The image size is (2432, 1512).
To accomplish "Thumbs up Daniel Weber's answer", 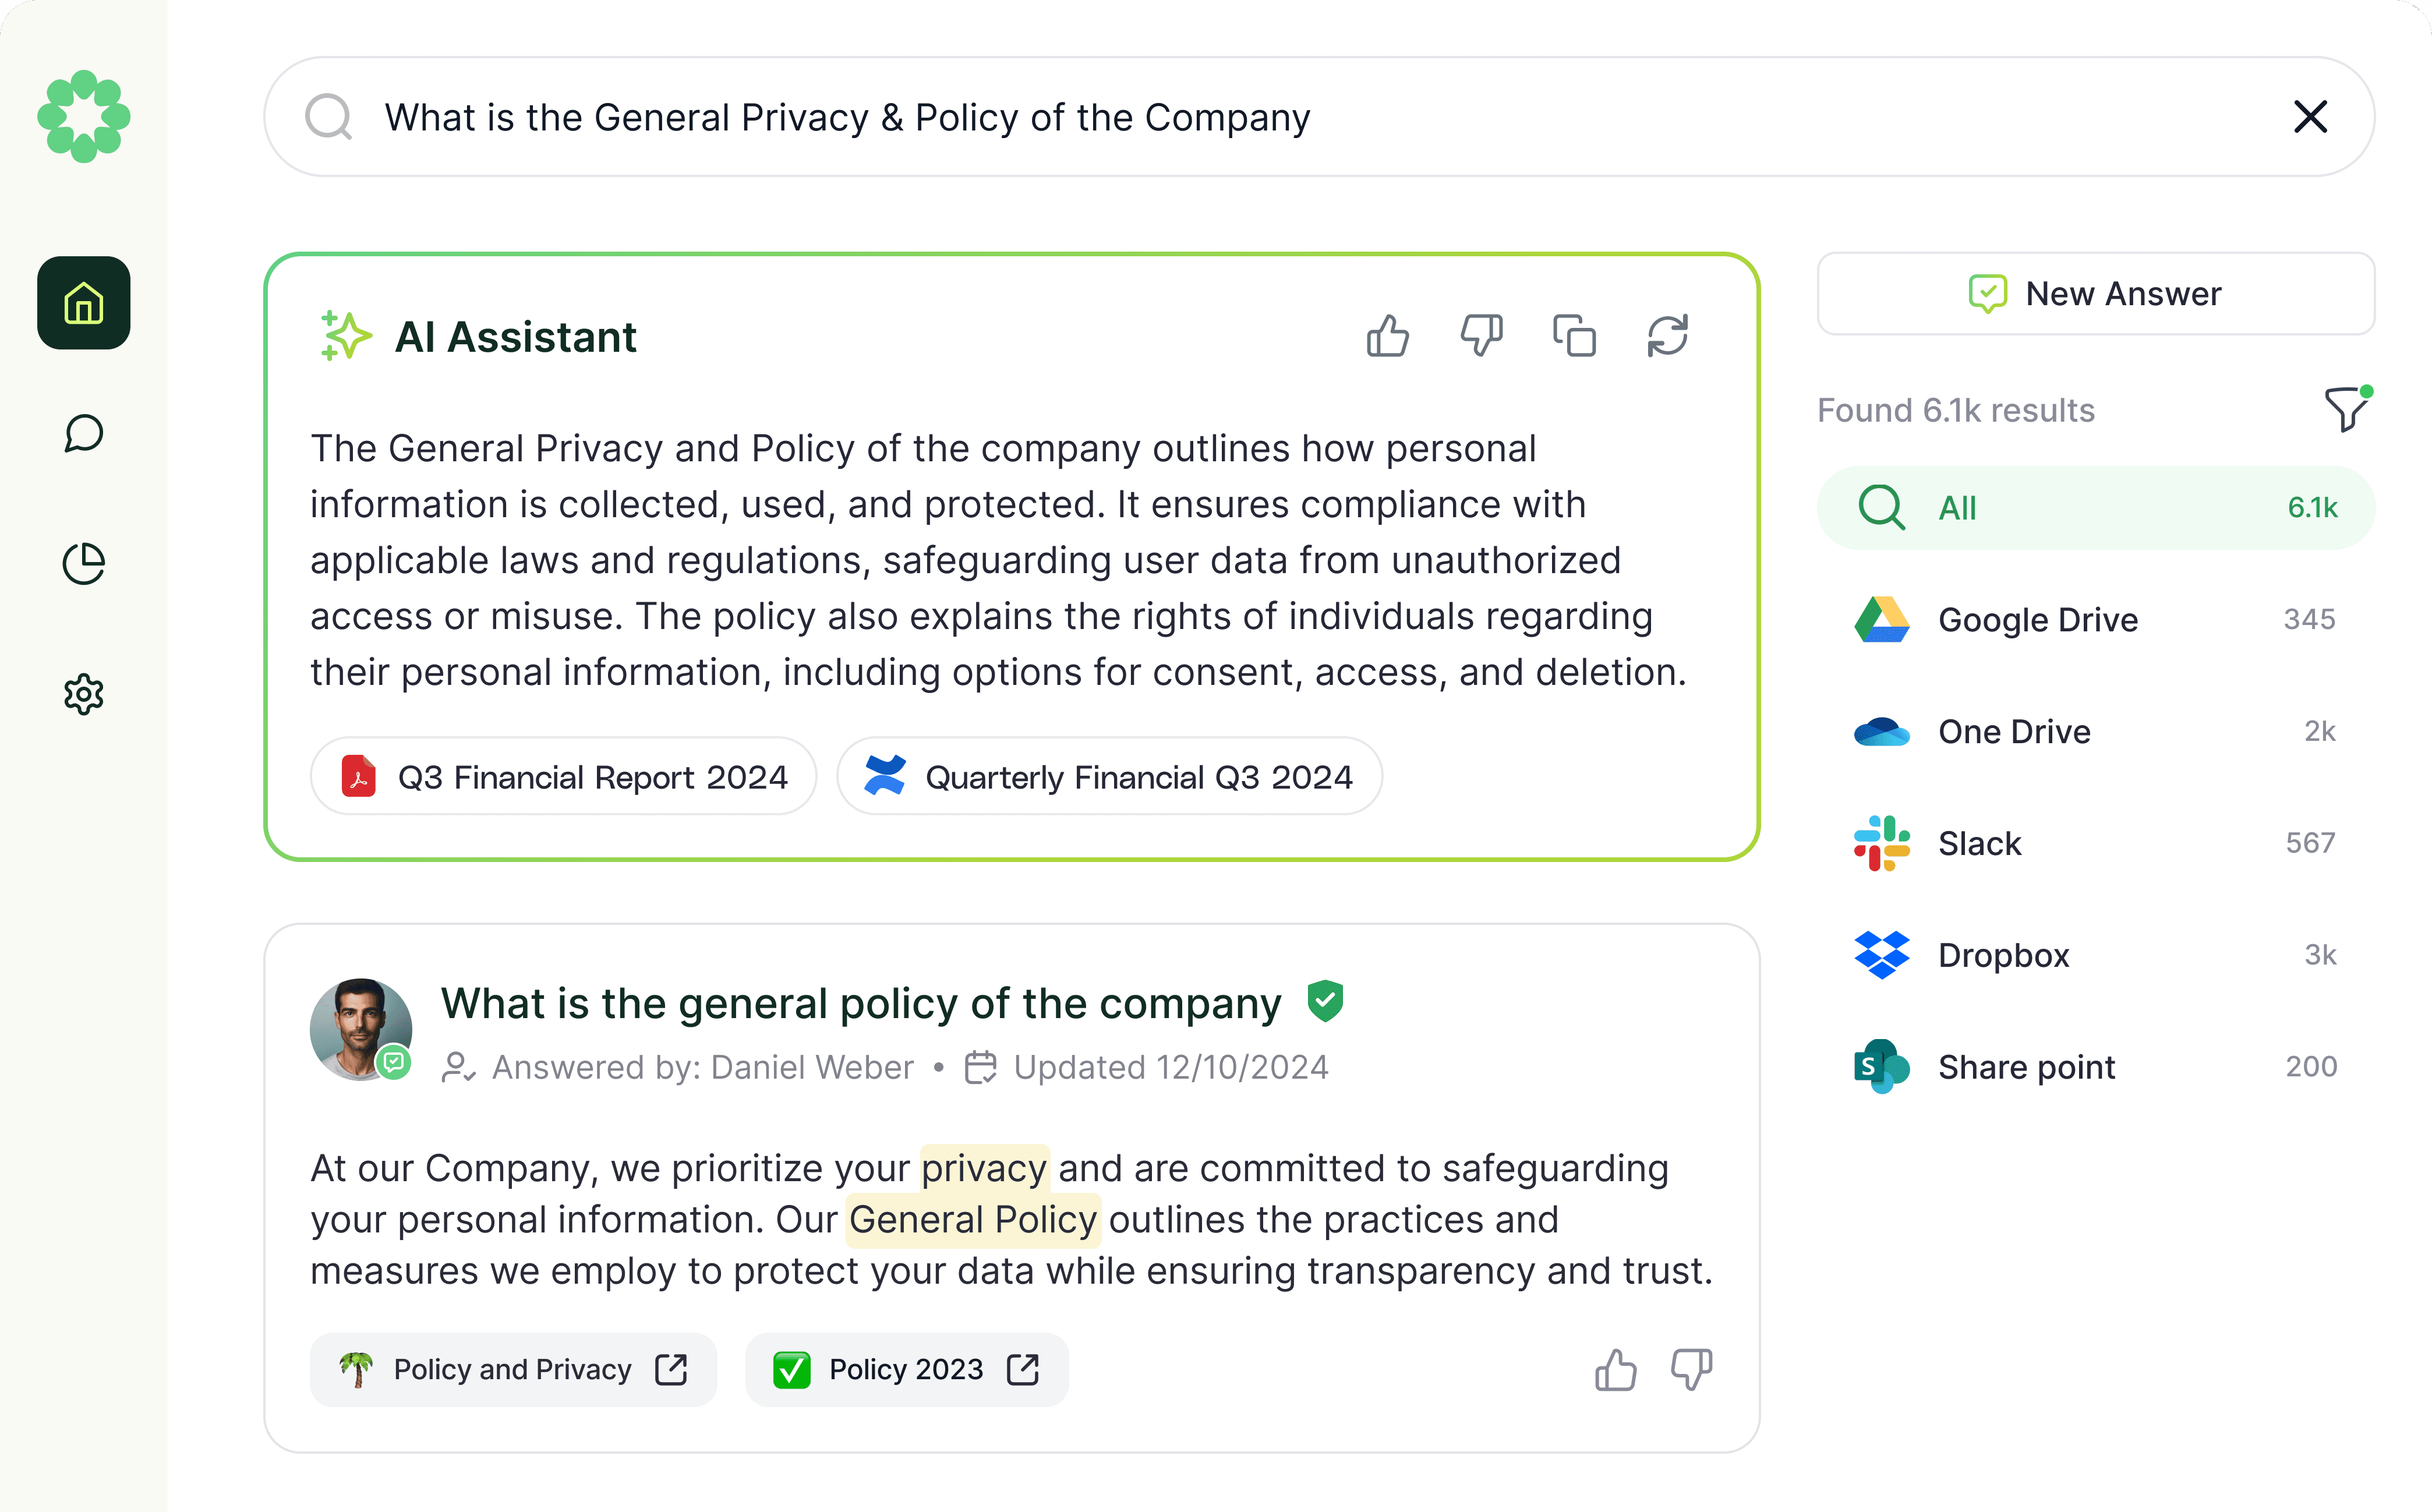I will click(1616, 1370).
